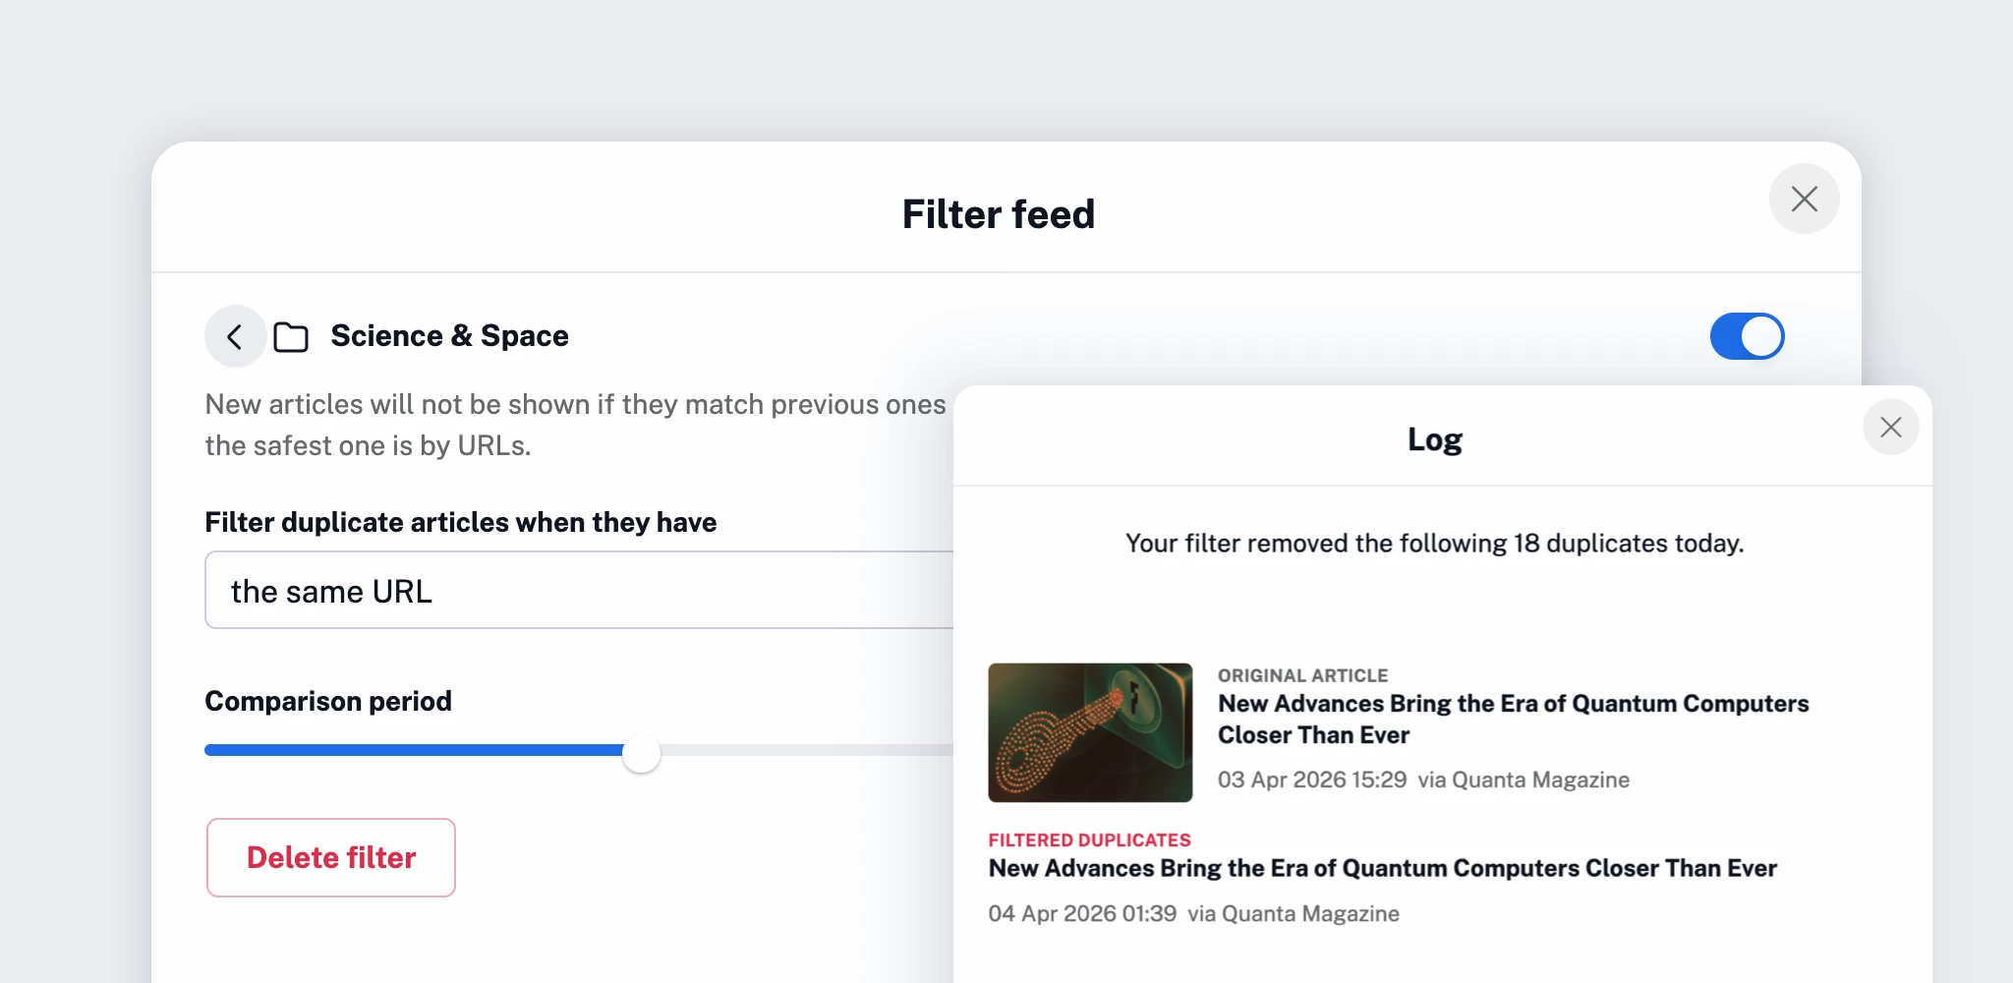
Task: Click the folder icon beside Science & Space
Action: [291, 337]
